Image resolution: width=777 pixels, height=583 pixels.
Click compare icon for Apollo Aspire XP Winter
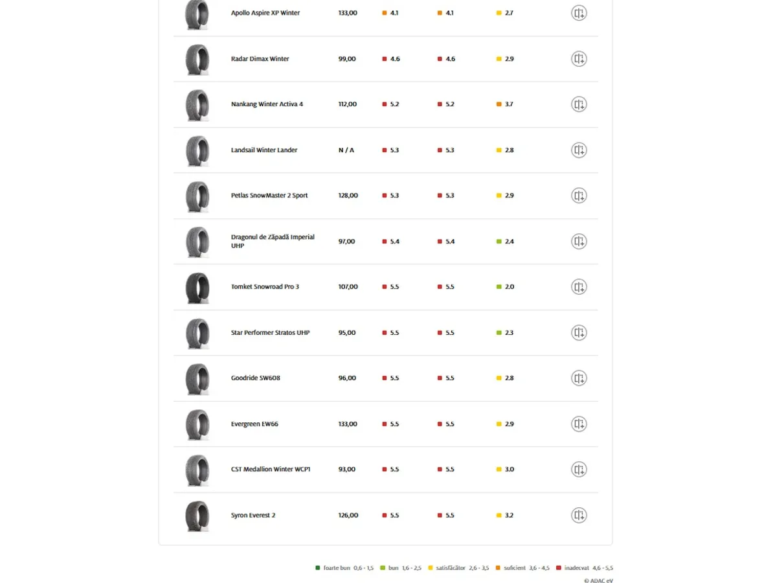(x=579, y=13)
